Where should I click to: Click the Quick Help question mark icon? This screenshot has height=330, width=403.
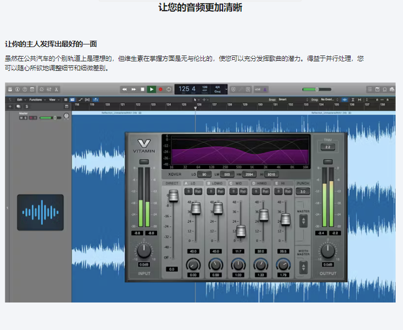tap(25, 89)
